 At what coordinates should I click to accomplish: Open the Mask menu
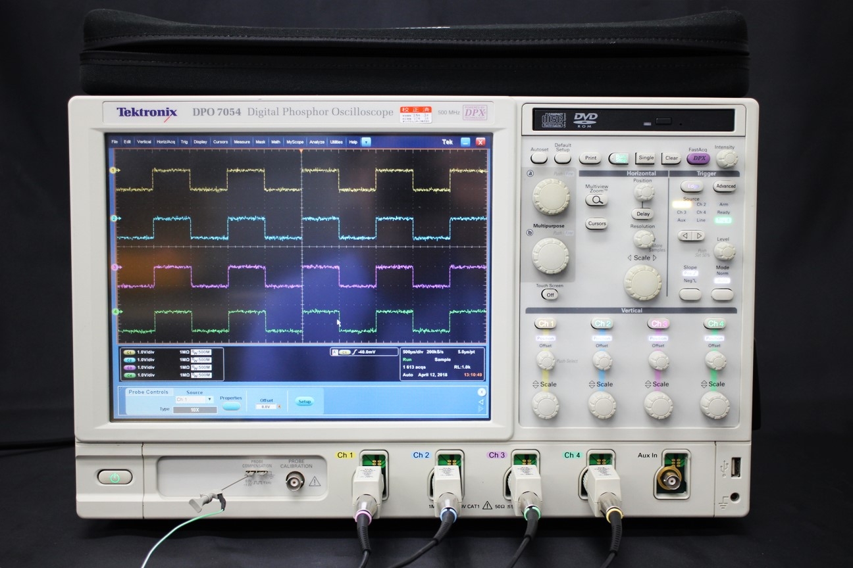(261, 142)
